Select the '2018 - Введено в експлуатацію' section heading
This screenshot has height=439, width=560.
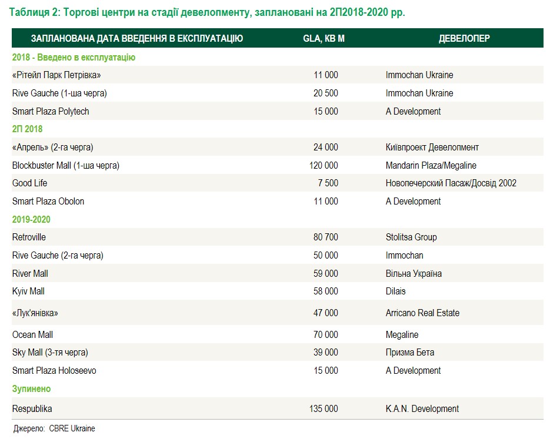pos(74,57)
